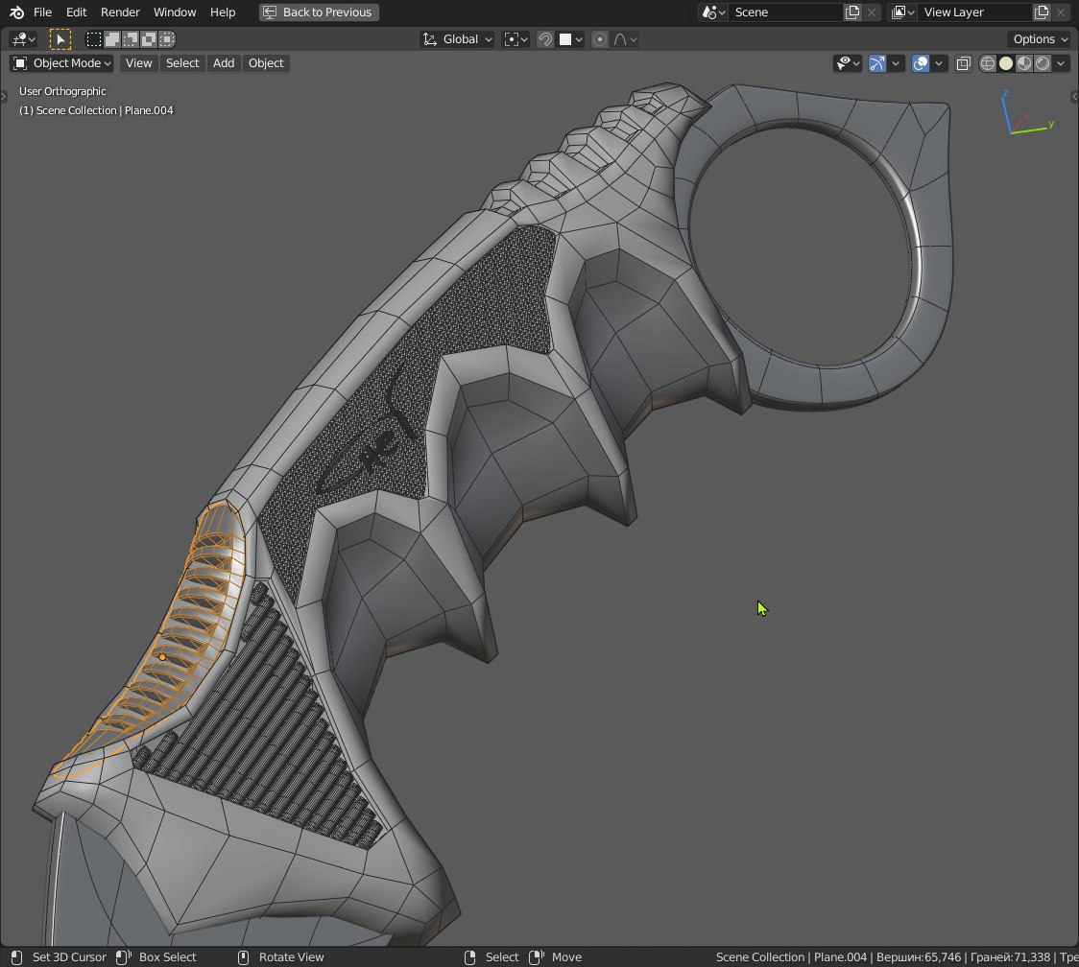Choose Invert selection mode
The height and width of the screenshot is (967, 1079).
tap(150, 39)
